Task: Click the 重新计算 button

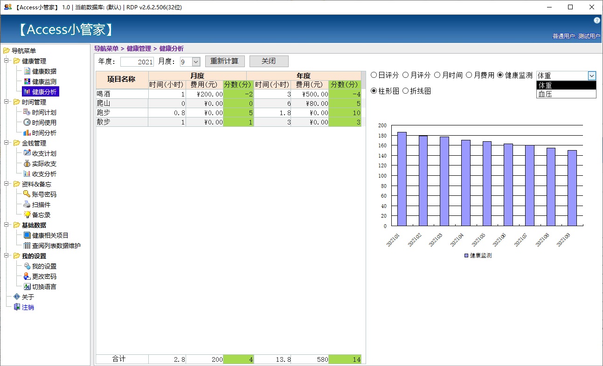Action: [225, 62]
